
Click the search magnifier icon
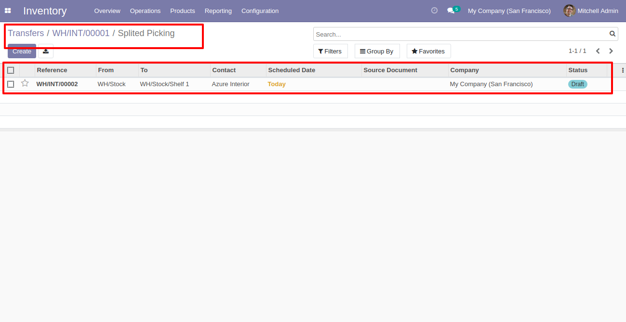point(613,34)
